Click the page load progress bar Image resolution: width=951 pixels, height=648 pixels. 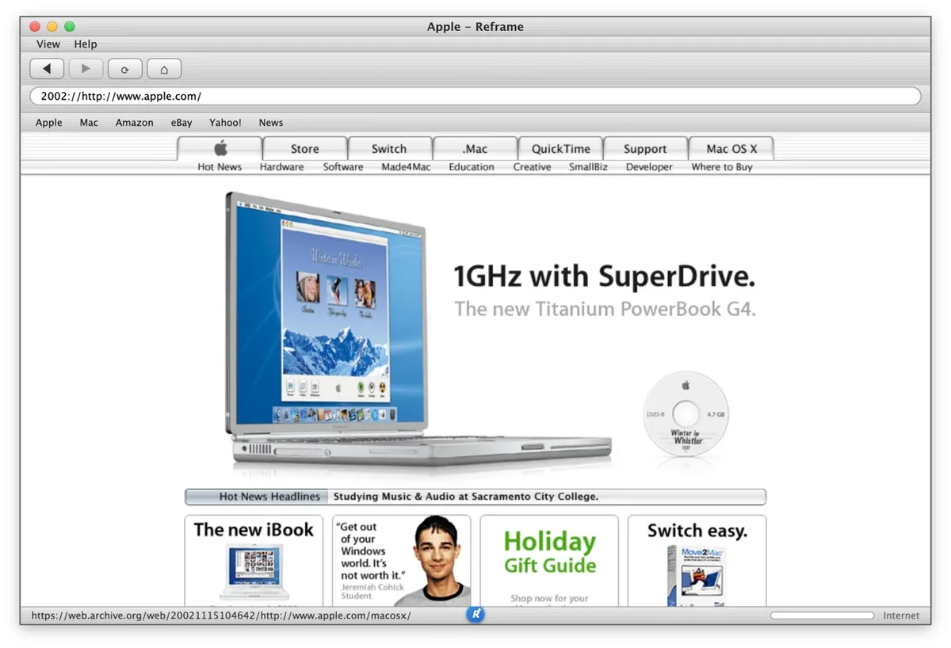(x=823, y=616)
